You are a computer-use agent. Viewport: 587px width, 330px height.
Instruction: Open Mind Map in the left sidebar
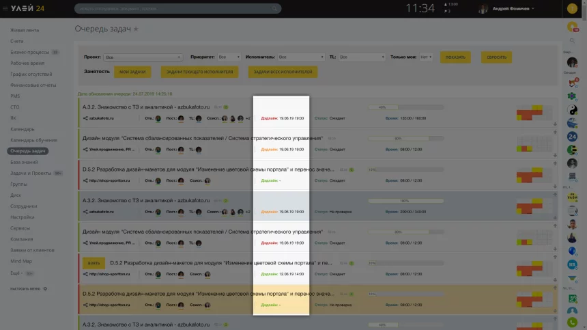click(22, 260)
